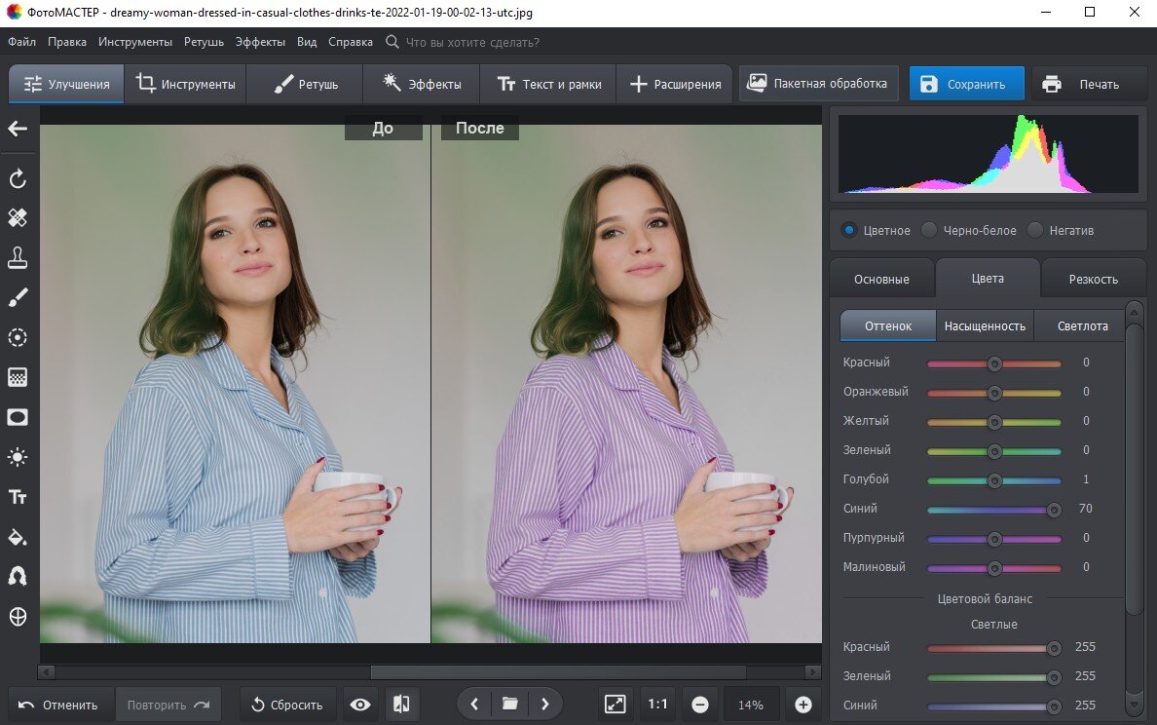Click the Отменить button
Viewport: 1157px width, 725px height.
tap(59, 706)
